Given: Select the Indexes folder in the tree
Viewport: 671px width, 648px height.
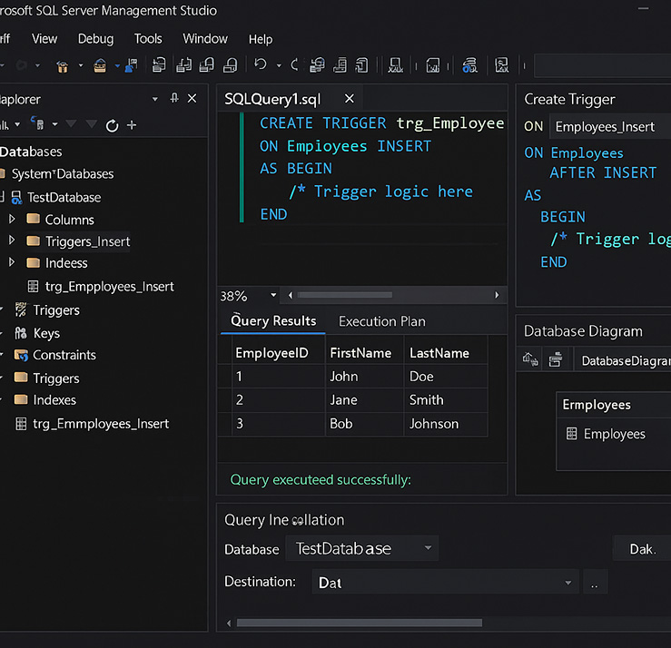Looking at the screenshot, I should click(54, 399).
